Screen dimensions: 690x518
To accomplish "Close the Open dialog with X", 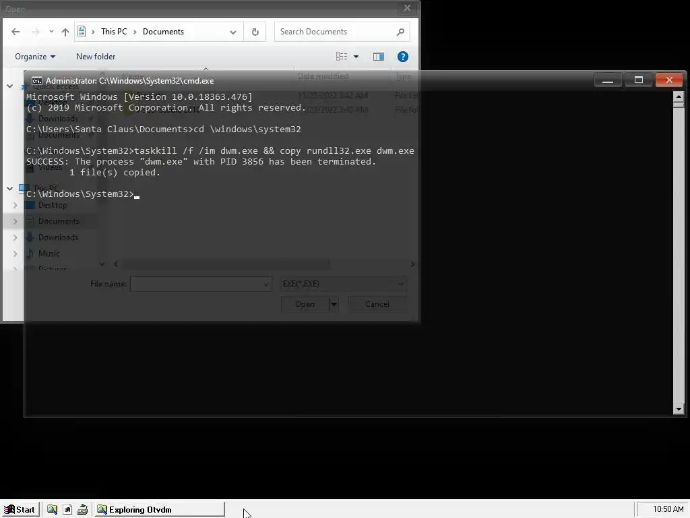I will pos(407,8).
